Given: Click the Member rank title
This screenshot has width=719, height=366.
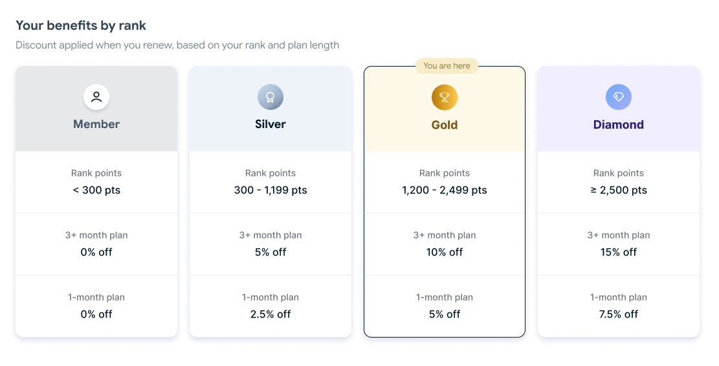Looking at the screenshot, I should pyautogui.click(x=96, y=124).
